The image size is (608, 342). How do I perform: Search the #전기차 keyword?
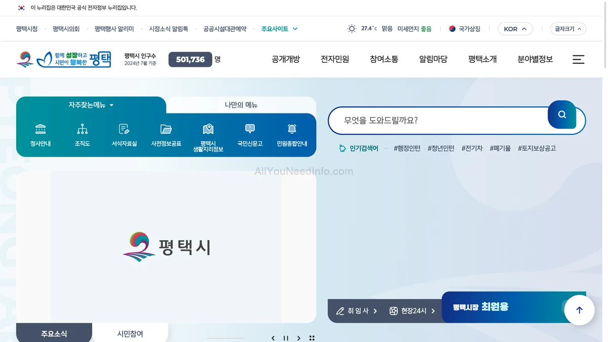coord(472,148)
